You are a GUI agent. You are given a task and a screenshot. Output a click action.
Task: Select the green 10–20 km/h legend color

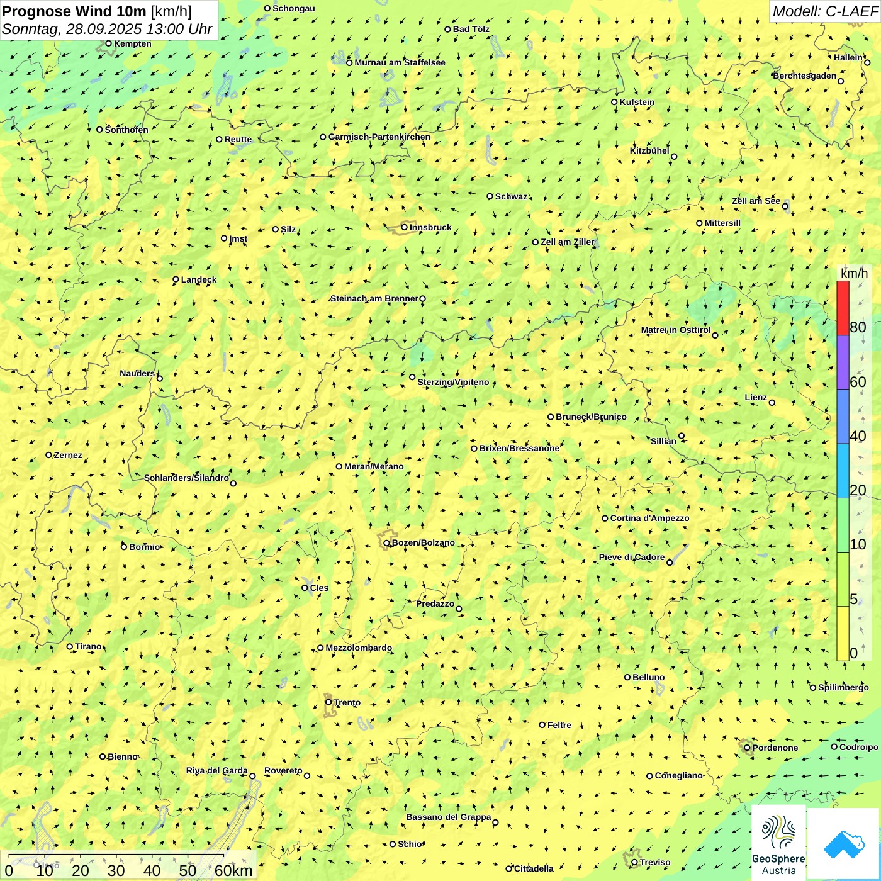(843, 525)
